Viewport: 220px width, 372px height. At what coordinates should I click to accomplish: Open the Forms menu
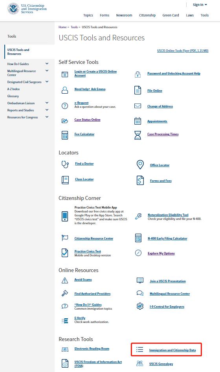pyautogui.click(x=104, y=15)
